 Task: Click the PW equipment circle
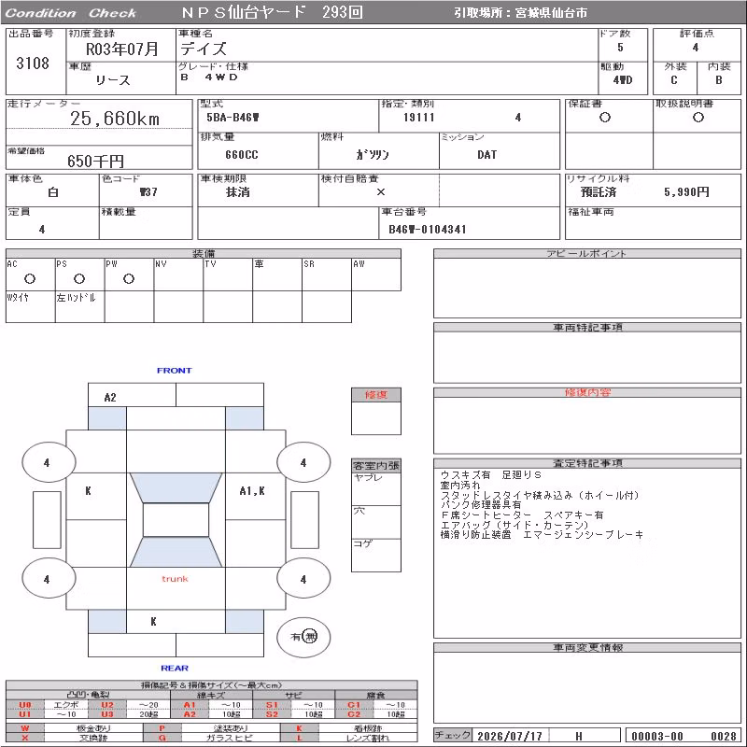pos(129,278)
